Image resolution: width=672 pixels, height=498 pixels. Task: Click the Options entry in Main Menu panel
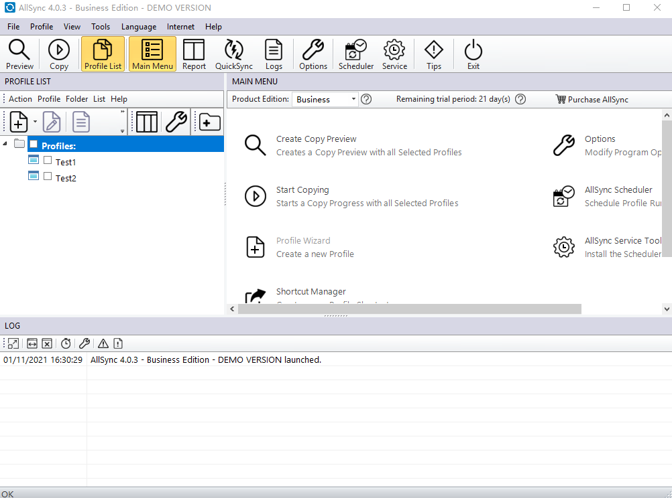pos(607,145)
